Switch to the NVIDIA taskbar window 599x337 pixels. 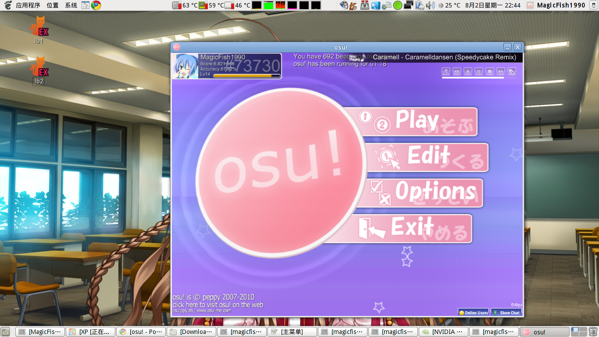coord(444,332)
